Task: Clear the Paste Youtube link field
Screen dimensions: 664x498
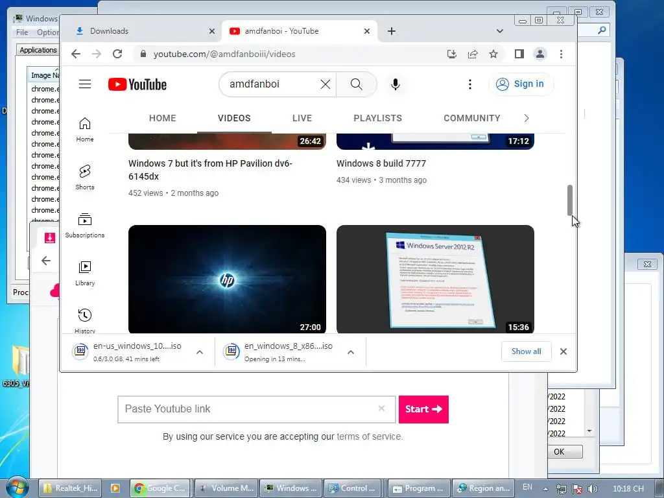Action: 381,409
